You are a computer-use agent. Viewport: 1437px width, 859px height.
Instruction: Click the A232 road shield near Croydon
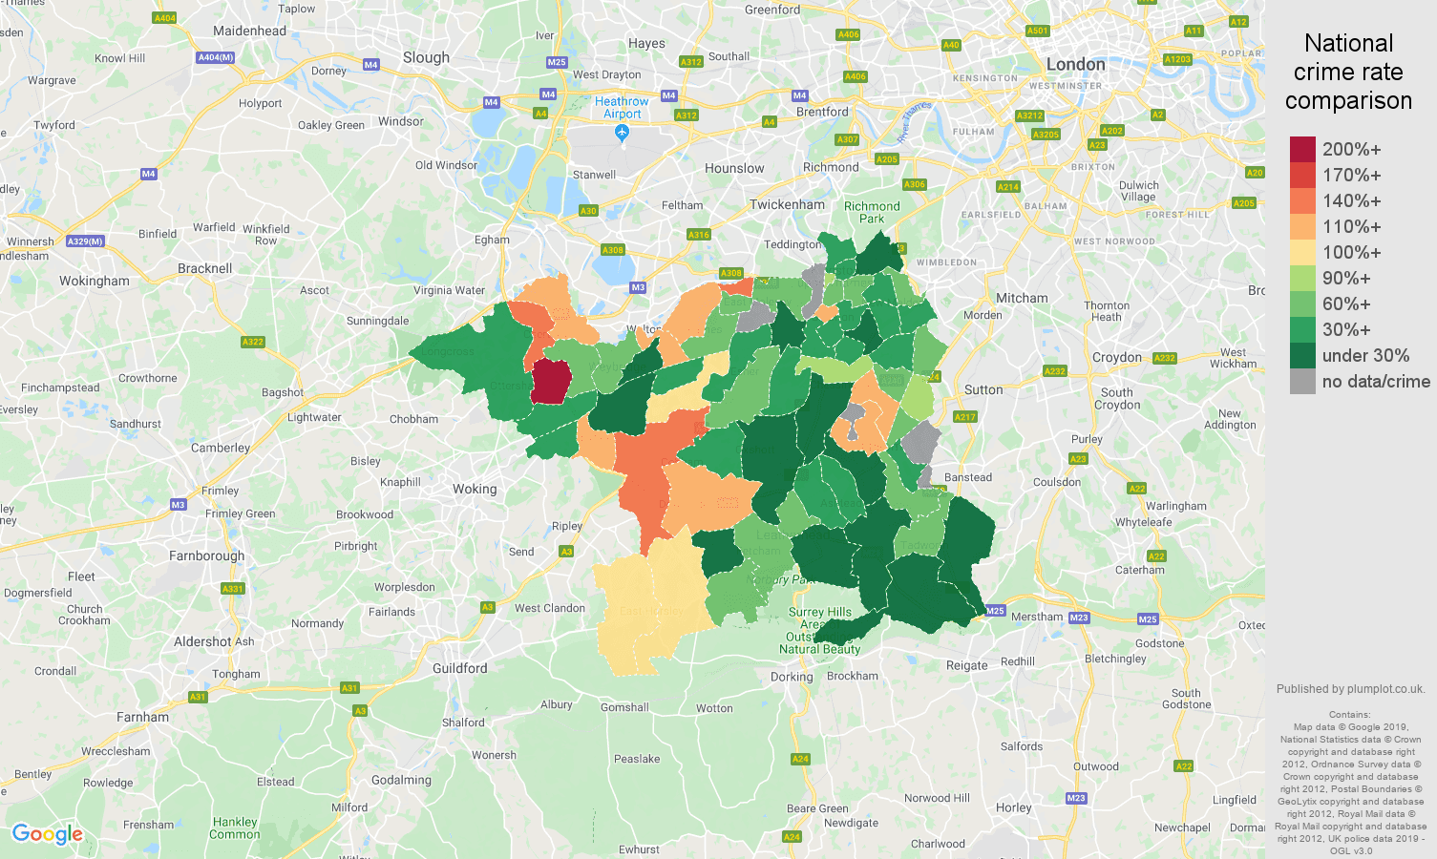tap(1165, 359)
